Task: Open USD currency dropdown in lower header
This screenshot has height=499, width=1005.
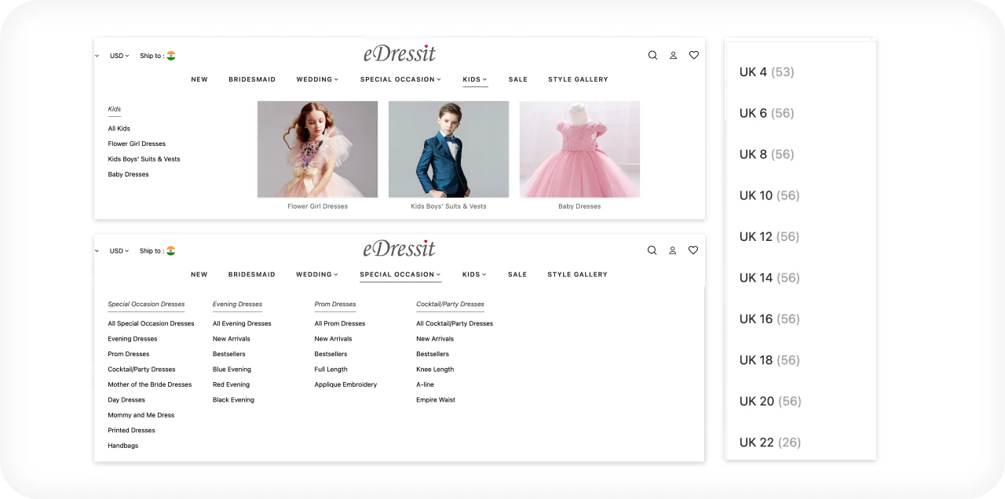Action: click(119, 251)
